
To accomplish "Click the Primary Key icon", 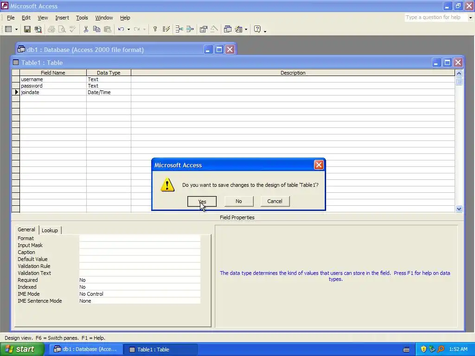I will tap(155, 29).
